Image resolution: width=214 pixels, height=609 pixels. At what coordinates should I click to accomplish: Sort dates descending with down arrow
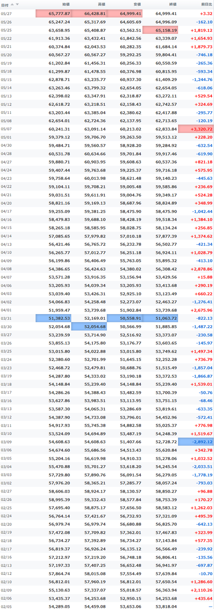18,4
